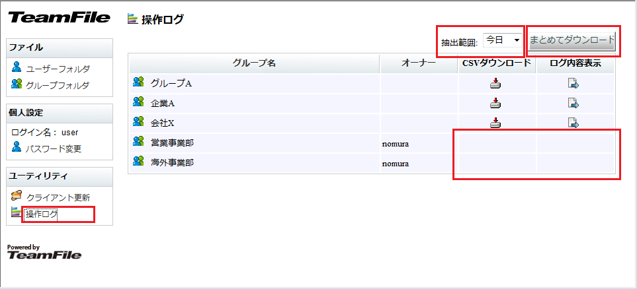
Task: Show log contents for 企業A
Action: [x=573, y=103]
